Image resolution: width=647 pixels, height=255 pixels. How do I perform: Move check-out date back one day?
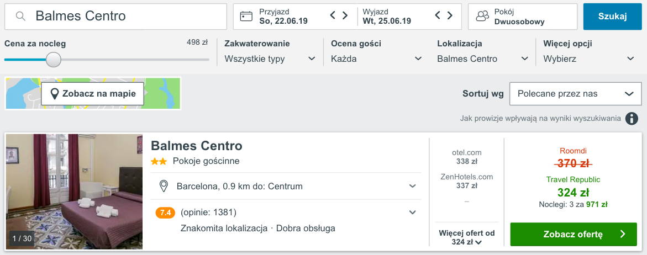tap(438, 15)
